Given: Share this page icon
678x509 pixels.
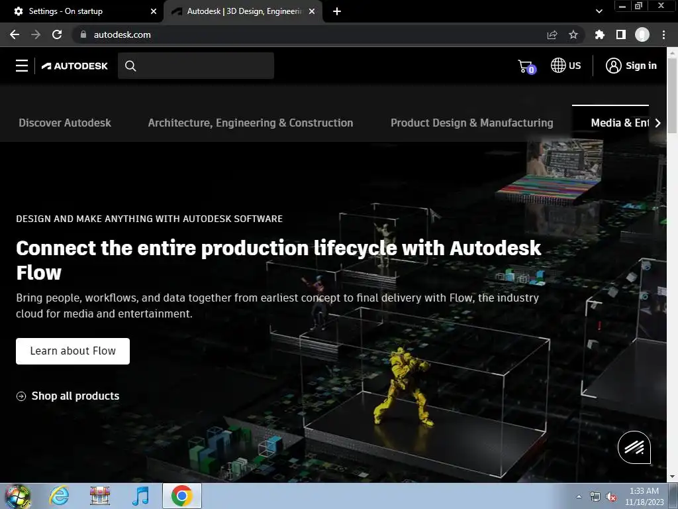Looking at the screenshot, I should pyautogui.click(x=552, y=34).
